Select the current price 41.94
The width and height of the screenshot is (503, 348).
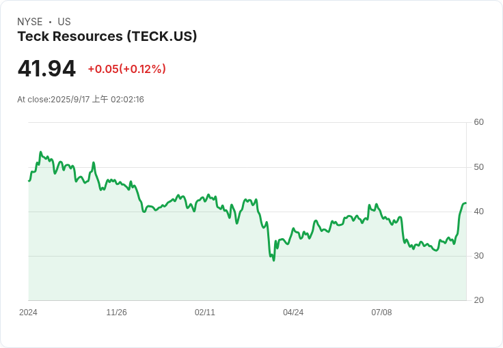click(x=46, y=69)
